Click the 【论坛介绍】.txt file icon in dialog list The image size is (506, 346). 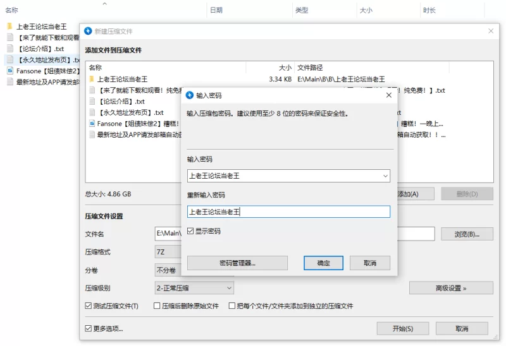[92, 102]
